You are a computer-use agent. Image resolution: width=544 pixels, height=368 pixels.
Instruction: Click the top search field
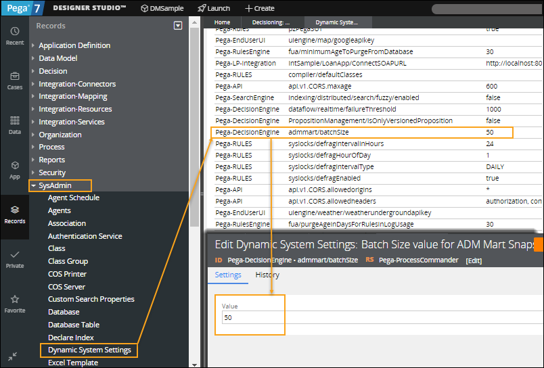pos(487,9)
